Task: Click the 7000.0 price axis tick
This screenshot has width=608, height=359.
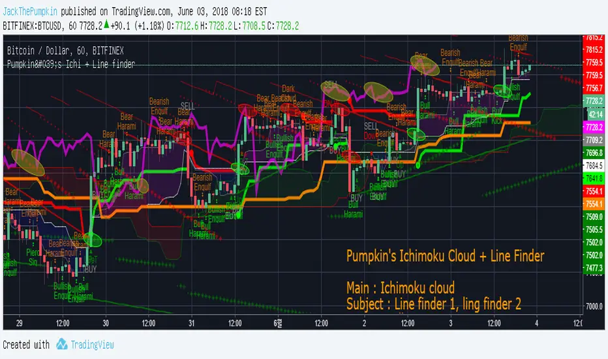Action: [594, 306]
